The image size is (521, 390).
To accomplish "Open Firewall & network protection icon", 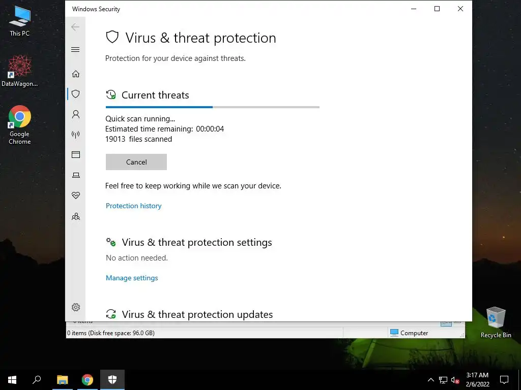I will tap(76, 135).
